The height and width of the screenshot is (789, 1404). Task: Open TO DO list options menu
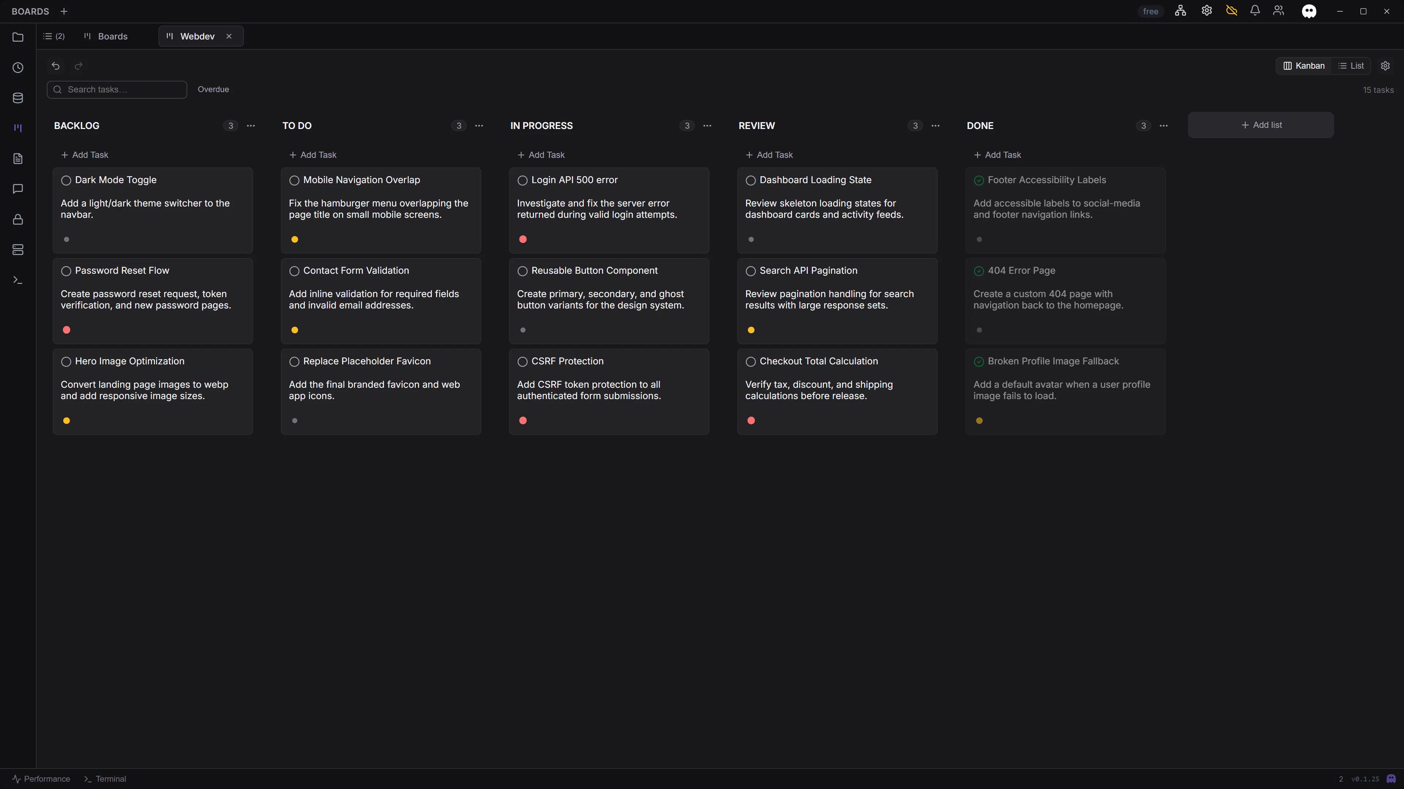[479, 126]
